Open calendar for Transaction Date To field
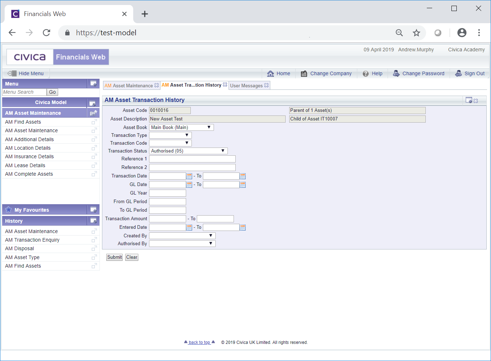Image resolution: width=491 pixels, height=361 pixels. (243, 176)
